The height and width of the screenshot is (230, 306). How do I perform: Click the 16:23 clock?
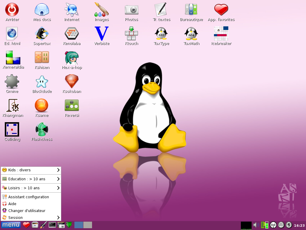coord(299,226)
